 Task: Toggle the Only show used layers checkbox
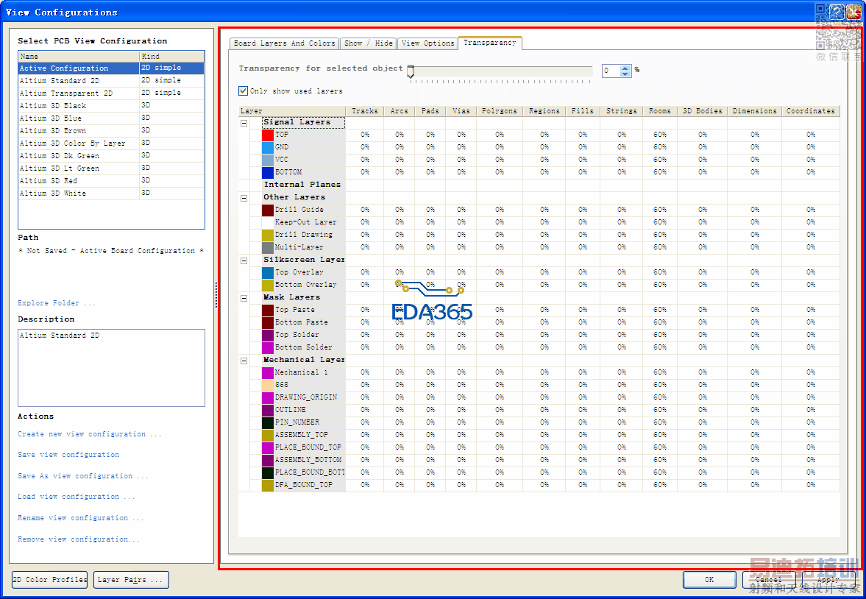244,91
